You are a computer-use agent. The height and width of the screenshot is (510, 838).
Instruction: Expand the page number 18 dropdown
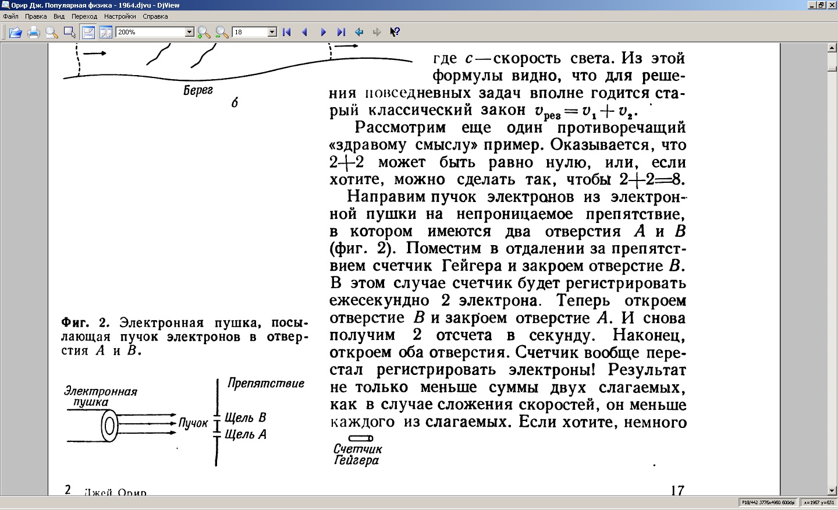click(x=272, y=33)
